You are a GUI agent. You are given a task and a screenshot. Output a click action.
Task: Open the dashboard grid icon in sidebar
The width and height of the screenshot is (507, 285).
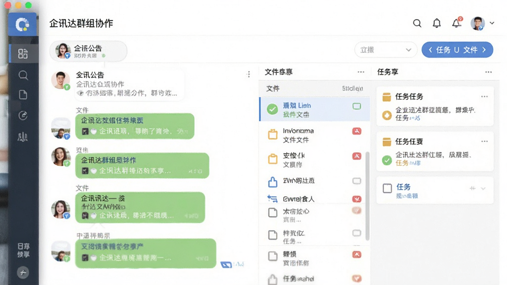[x=23, y=53]
